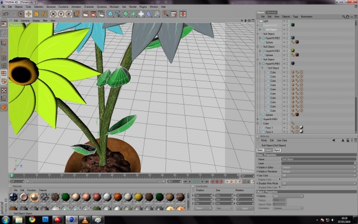Open the Use Color dropdown
Viewport: 358px width, 224px height.
[319, 176]
